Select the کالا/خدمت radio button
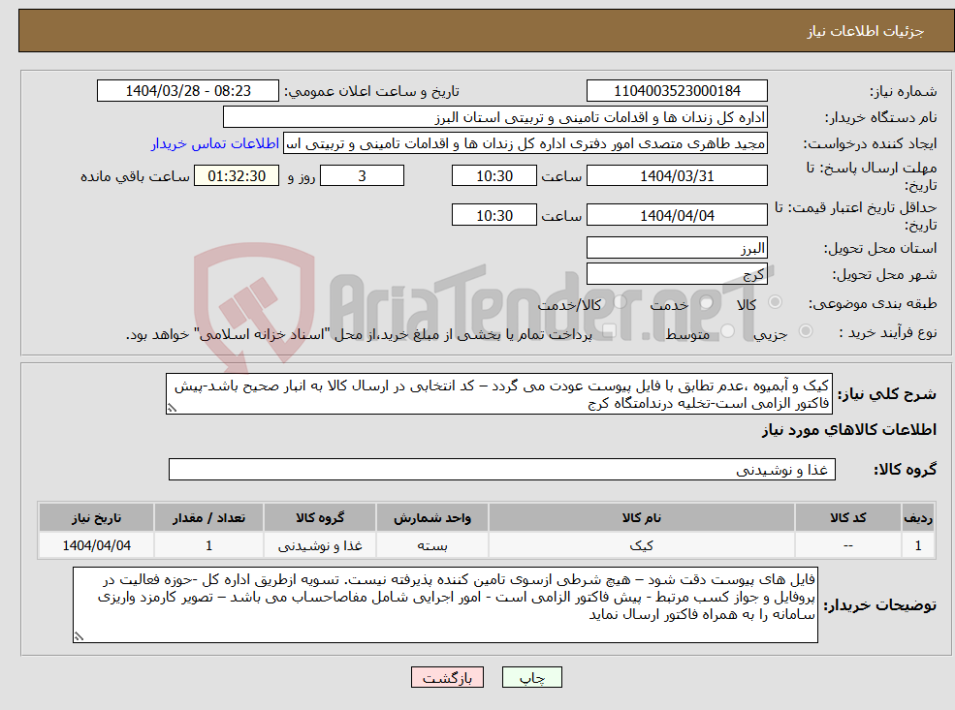Image resolution: width=955 pixels, height=710 pixels. coord(620,302)
